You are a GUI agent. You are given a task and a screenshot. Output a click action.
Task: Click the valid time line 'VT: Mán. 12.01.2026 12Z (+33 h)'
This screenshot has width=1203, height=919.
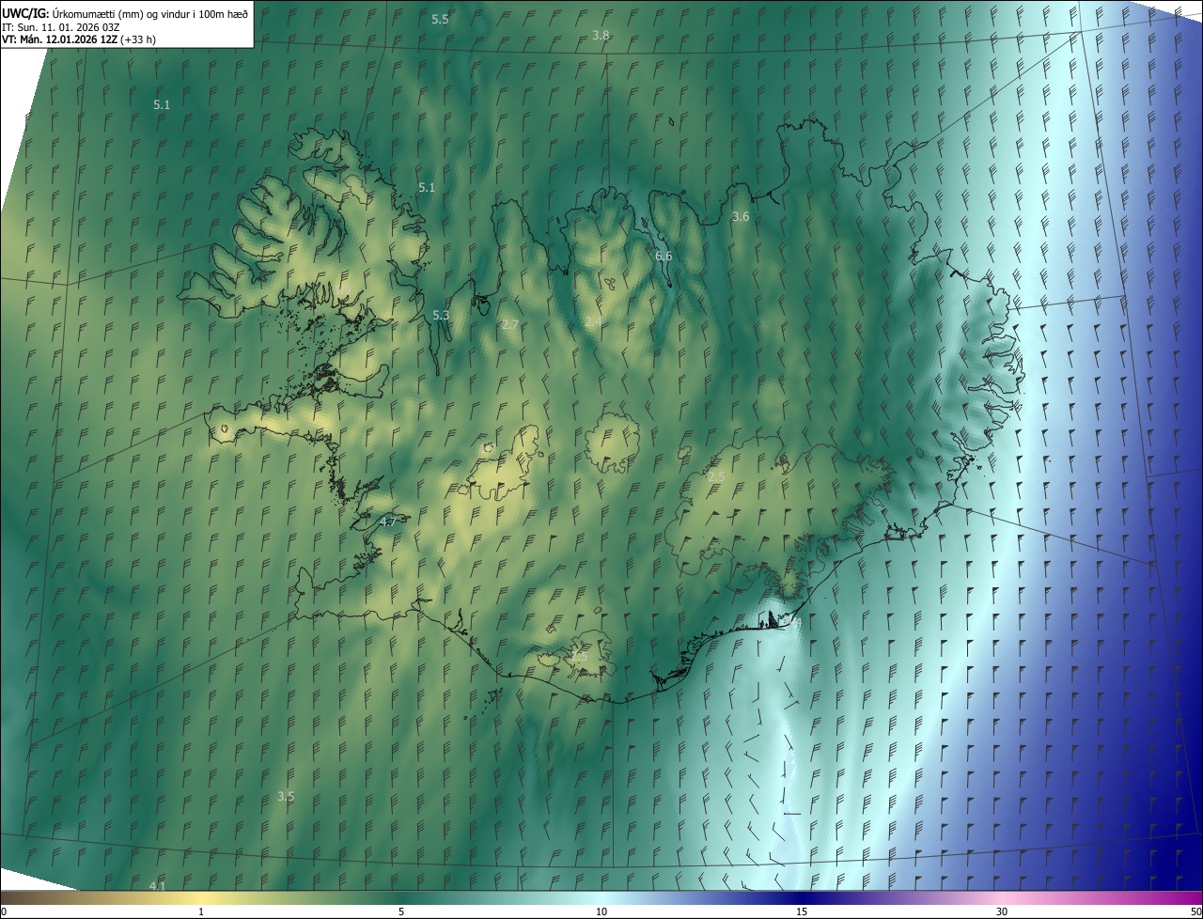79,39
